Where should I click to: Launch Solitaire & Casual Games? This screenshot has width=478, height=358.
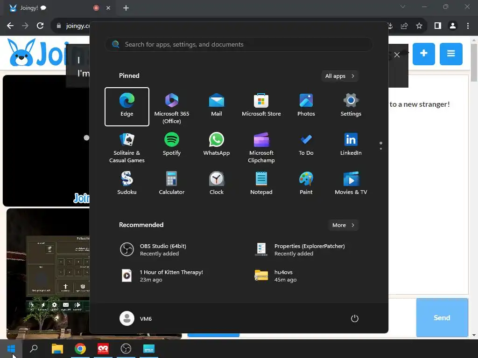click(x=127, y=148)
